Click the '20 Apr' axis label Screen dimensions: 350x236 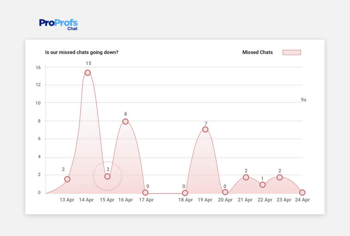click(x=225, y=200)
